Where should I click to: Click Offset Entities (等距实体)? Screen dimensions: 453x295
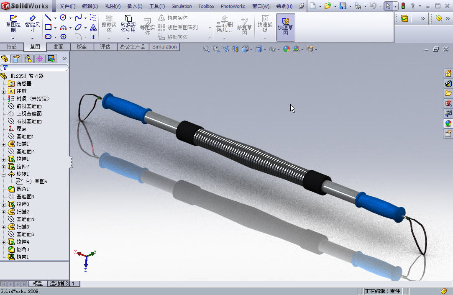(x=147, y=27)
